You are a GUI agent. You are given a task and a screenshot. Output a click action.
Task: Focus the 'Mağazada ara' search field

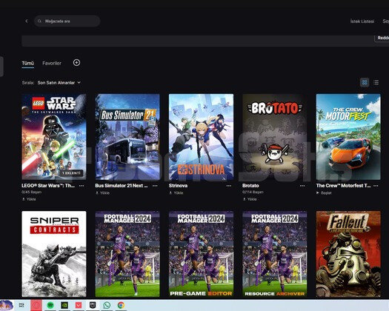tap(67, 21)
